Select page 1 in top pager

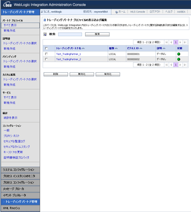pos(176,42)
